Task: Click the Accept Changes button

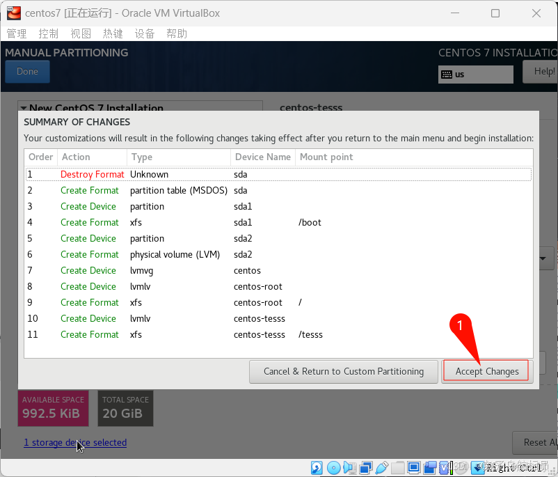Action: 487,371
